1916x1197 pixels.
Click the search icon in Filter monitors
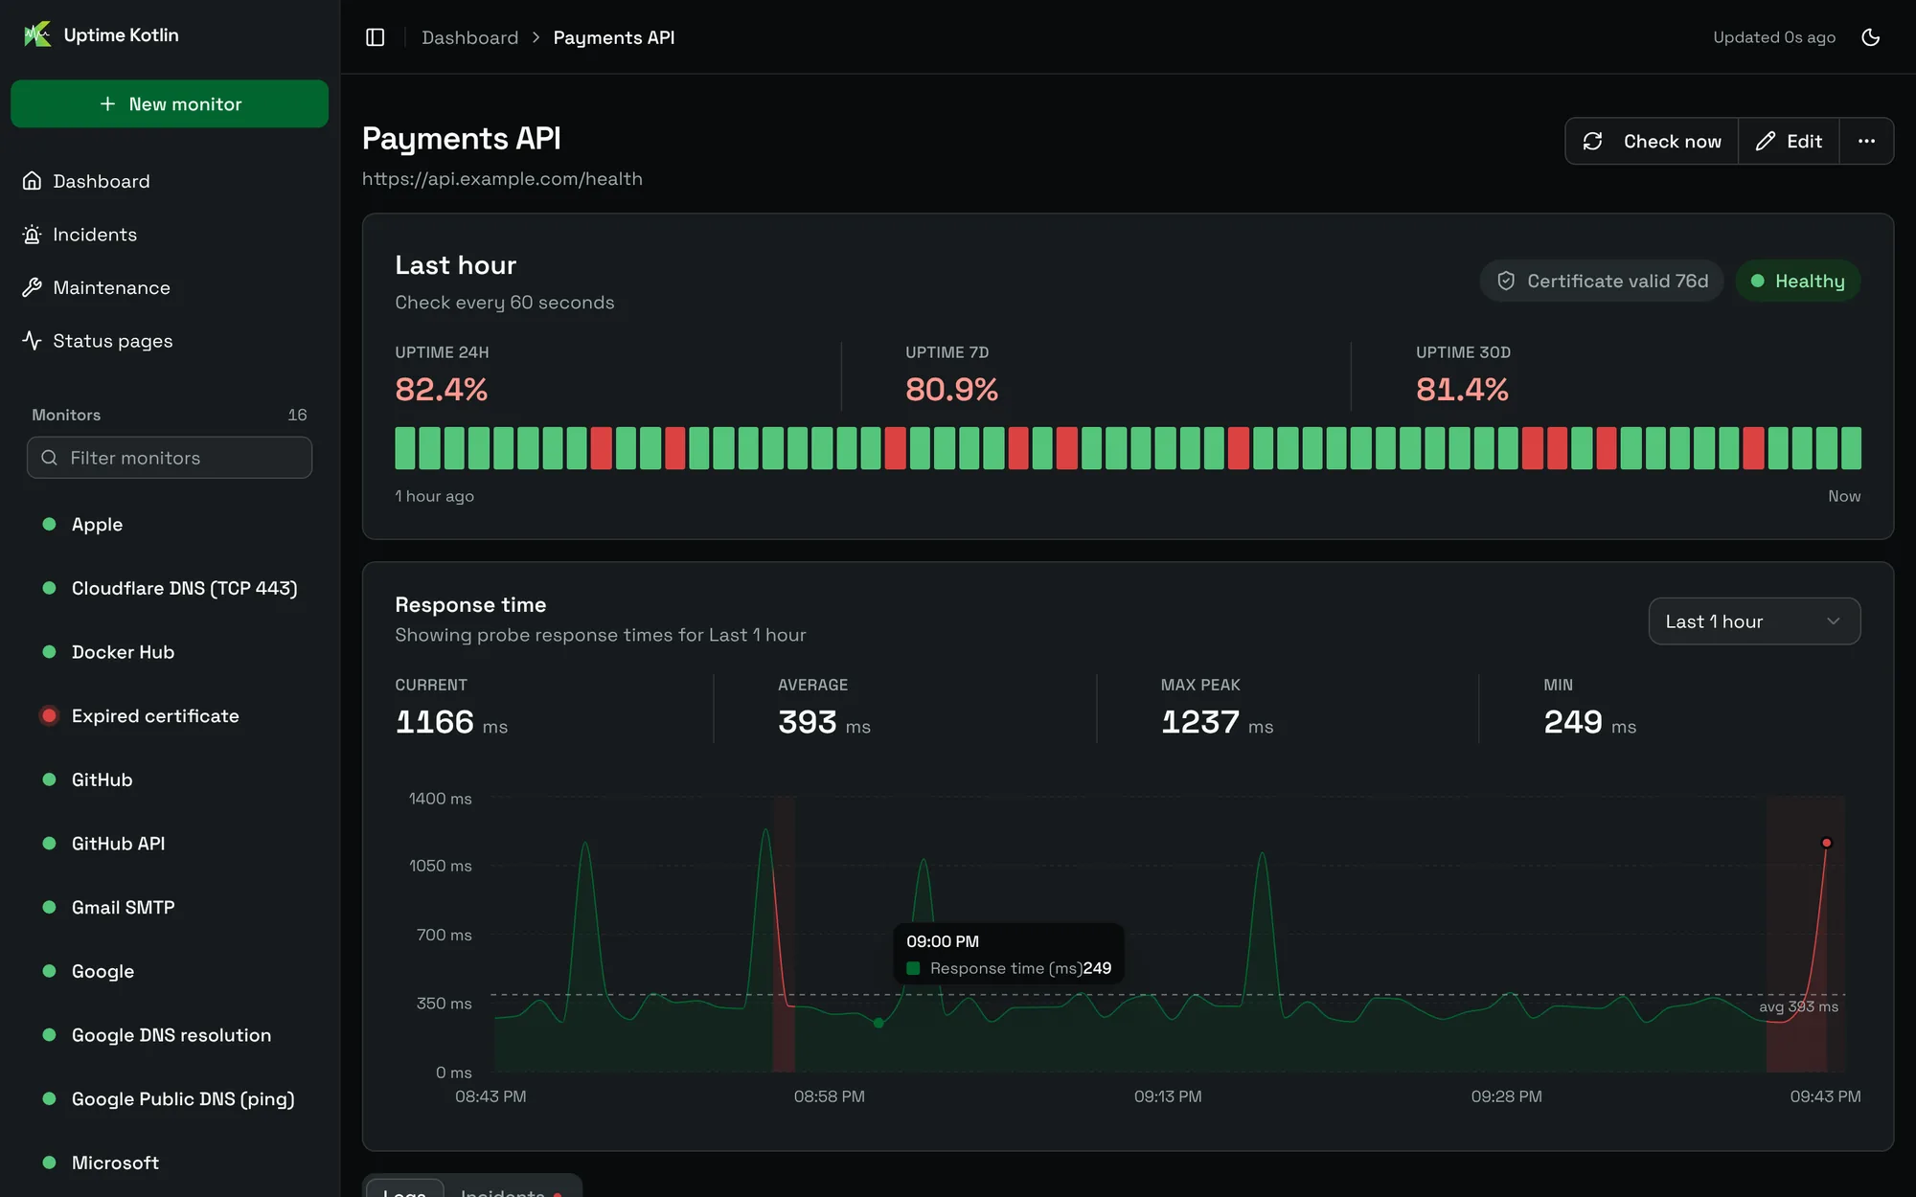point(50,458)
